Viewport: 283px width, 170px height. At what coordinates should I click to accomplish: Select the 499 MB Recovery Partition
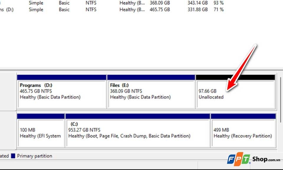coord(243,130)
